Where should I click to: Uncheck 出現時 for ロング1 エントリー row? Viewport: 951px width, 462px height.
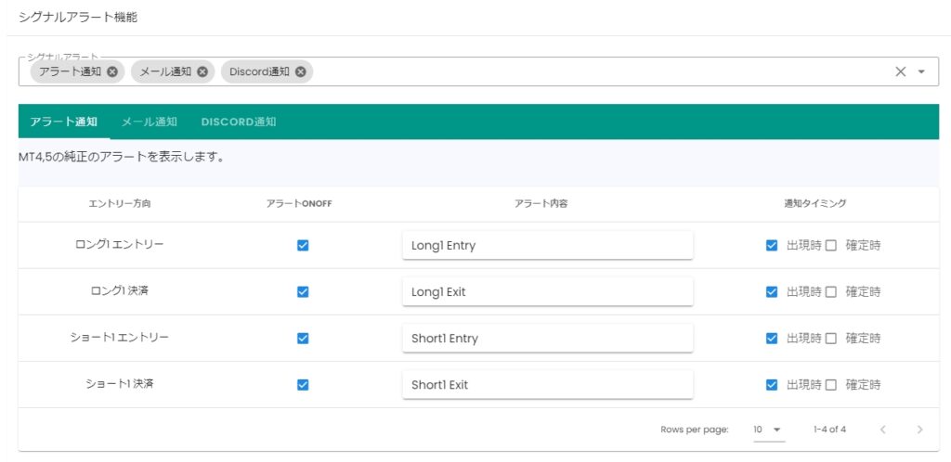[x=772, y=245]
